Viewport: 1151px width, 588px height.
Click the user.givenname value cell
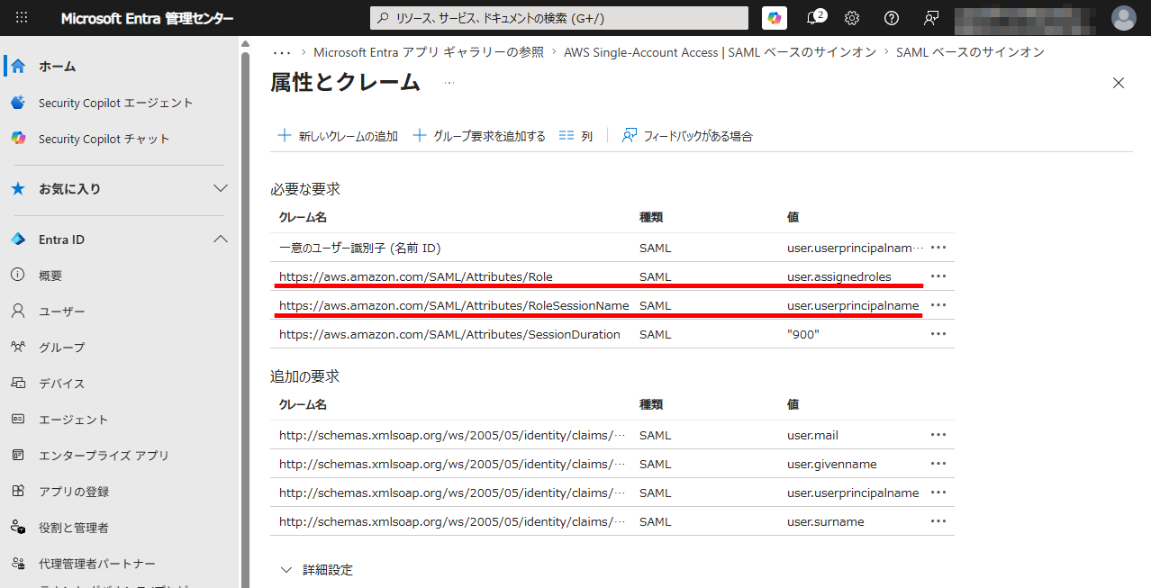tap(832, 464)
